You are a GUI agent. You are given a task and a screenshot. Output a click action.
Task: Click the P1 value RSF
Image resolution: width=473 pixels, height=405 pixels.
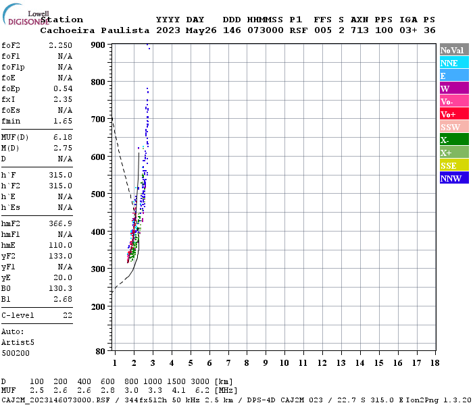tap(299, 30)
